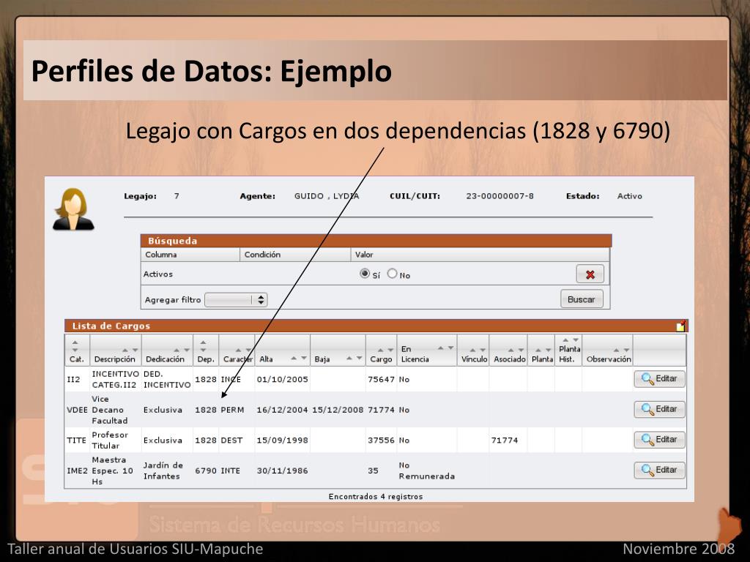
Task: Sort by the Planta Hist. column arrows
Action: pyautogui.click(x=571, y=340)
